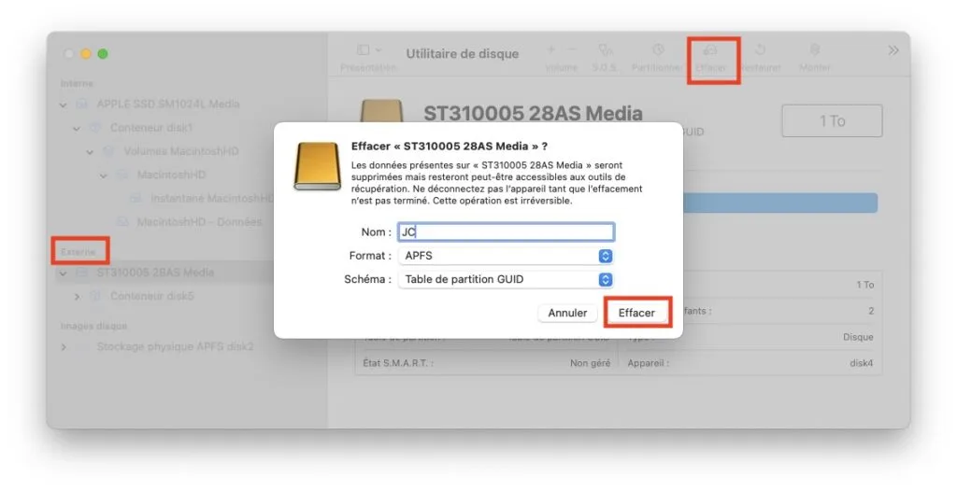This screenshot has width=957, height=491.
Task: Click the yellow external drive icon in dialog
Action: click(x=318, y=166)
